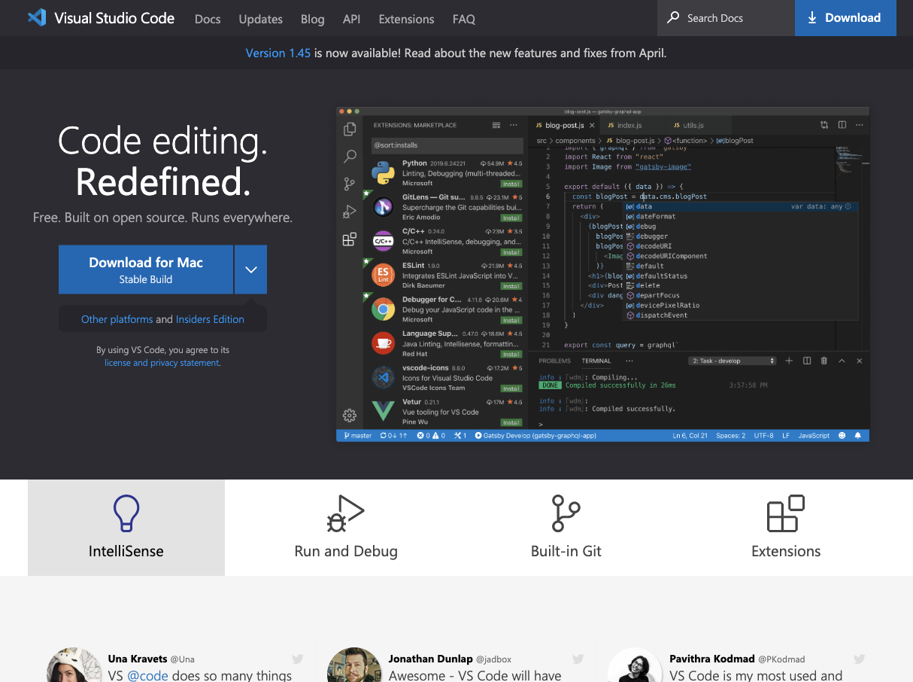Click the Download for Mac button
This screenshot has width=913, height=682.
pyautogui.click(x=146, y=269)
